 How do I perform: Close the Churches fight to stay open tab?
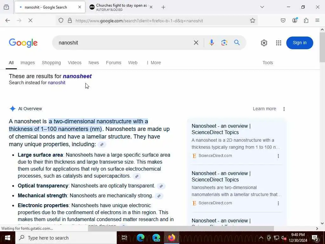pos(151,7)
